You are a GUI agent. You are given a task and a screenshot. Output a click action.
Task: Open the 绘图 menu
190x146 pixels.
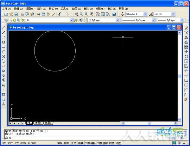tap(76, 9)
